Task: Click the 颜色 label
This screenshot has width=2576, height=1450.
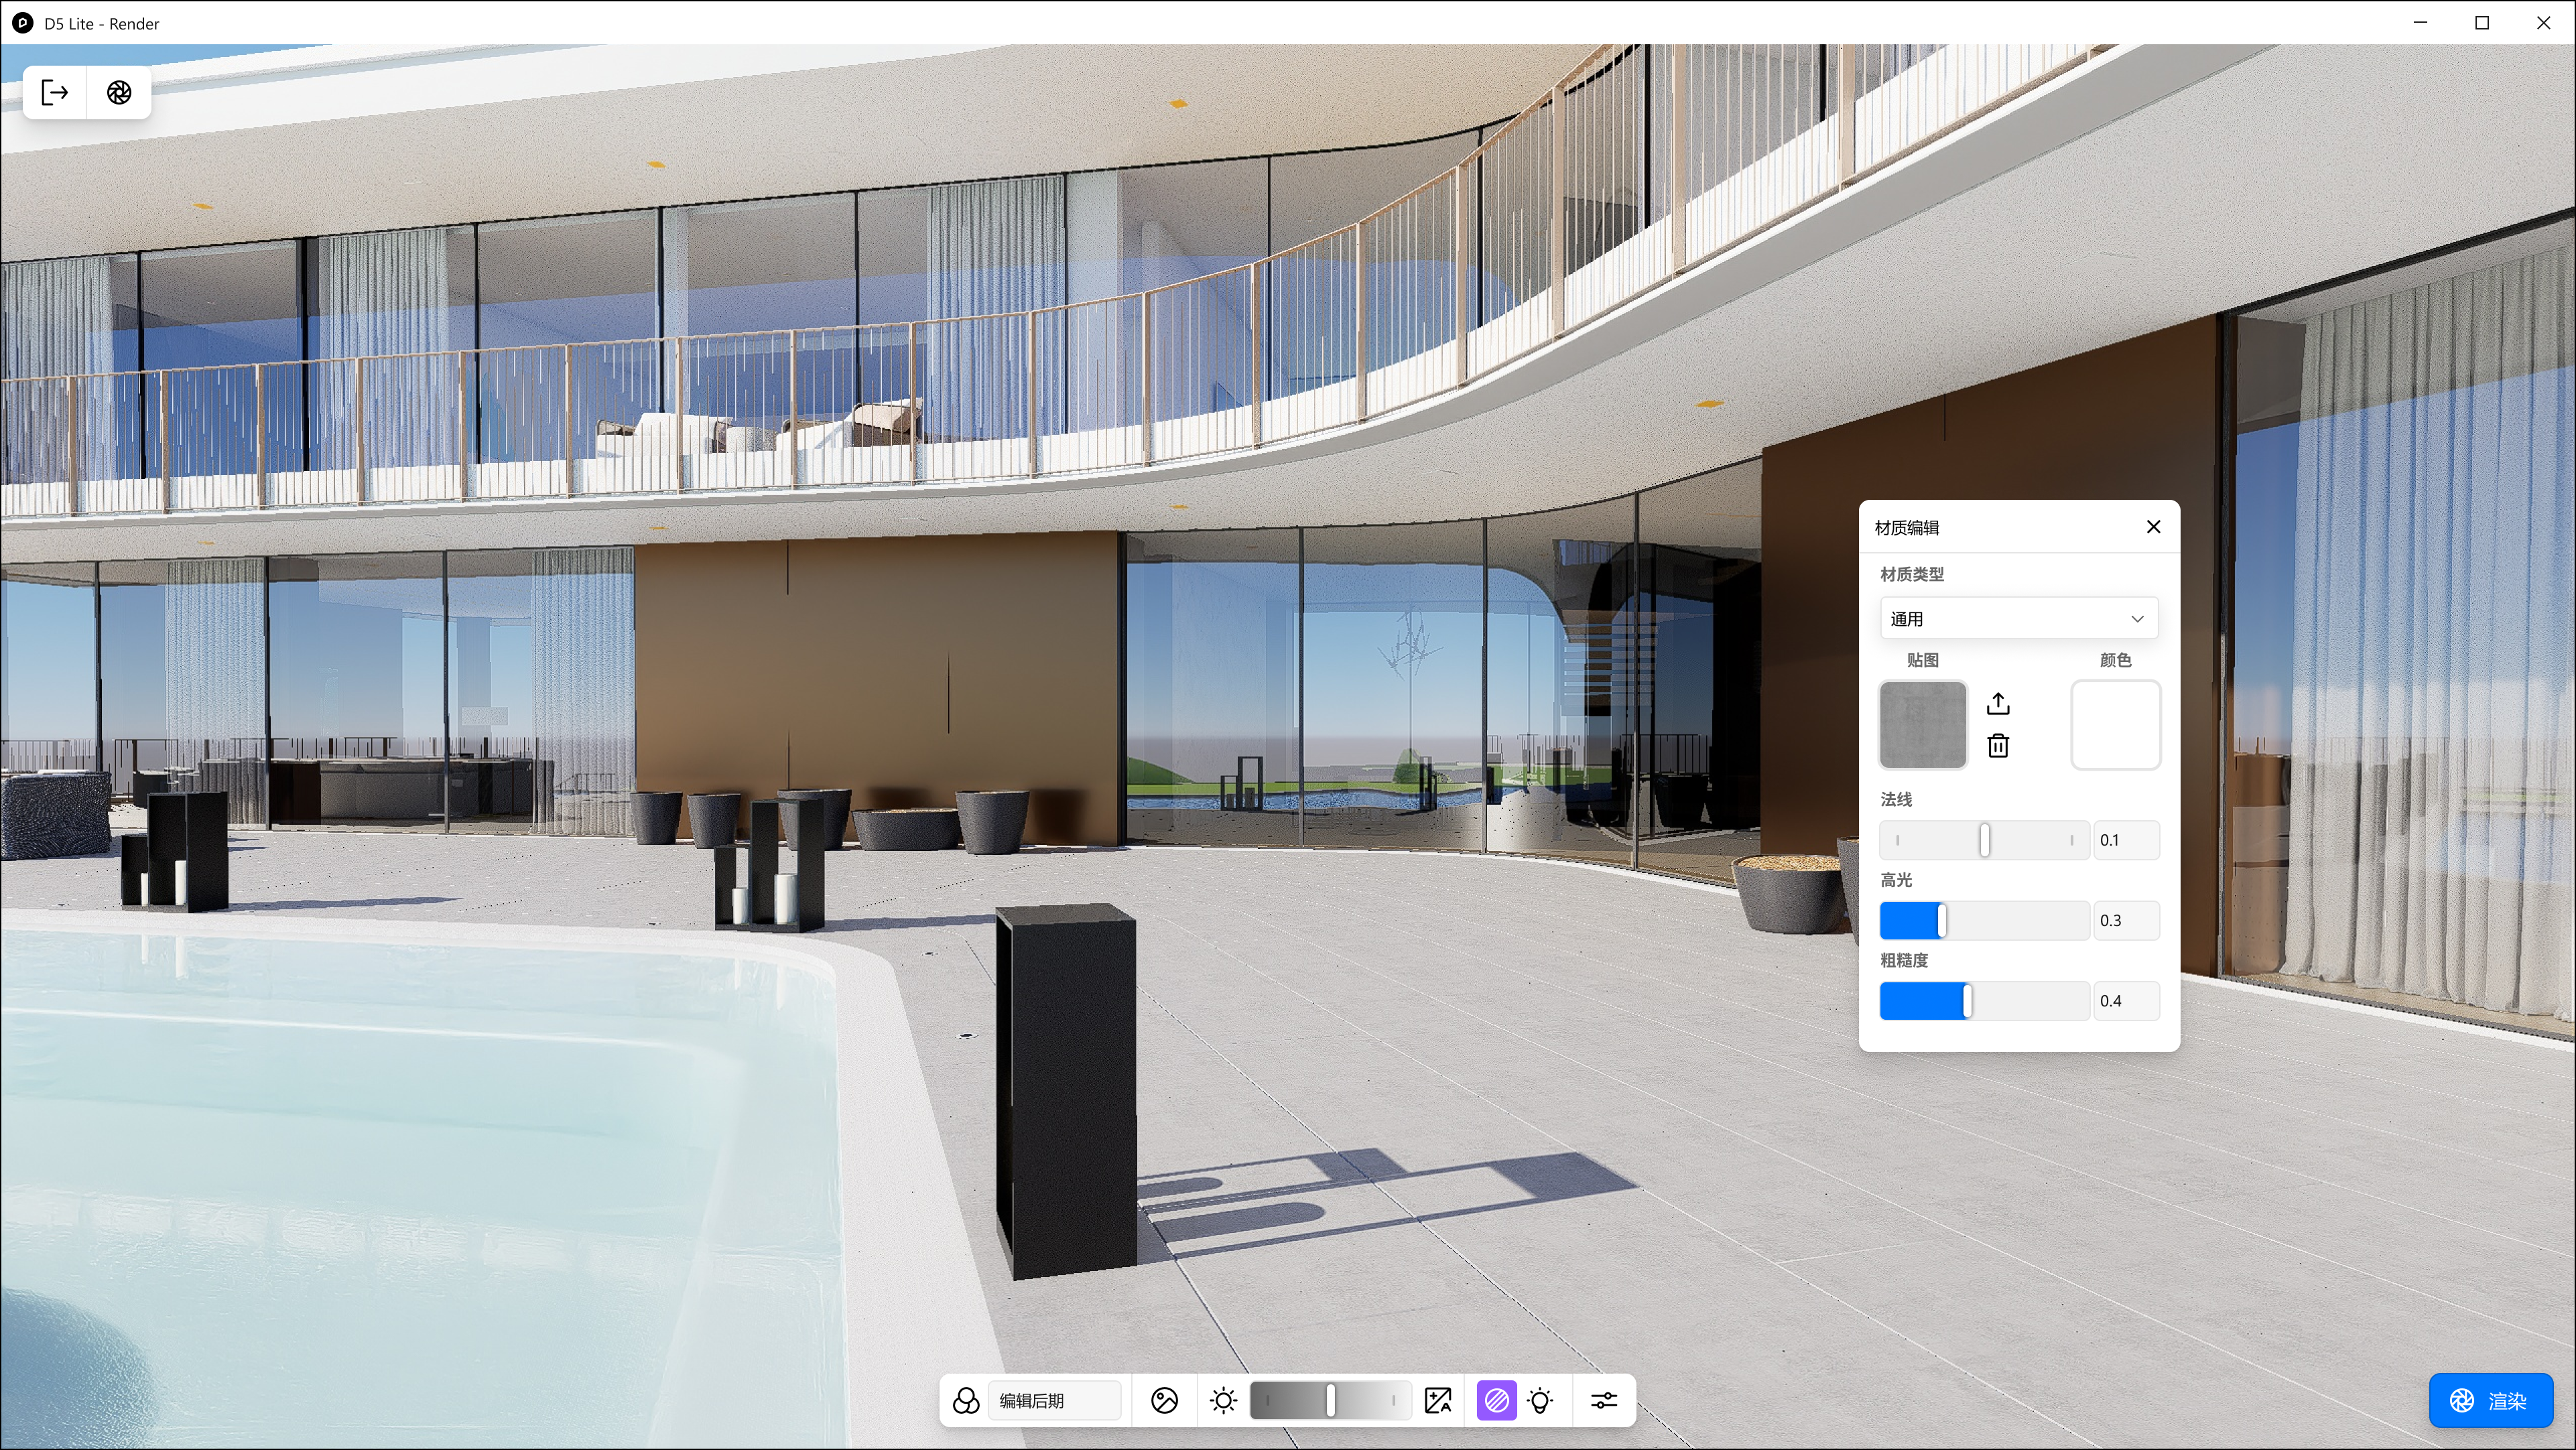Action: pos(2115,660)
